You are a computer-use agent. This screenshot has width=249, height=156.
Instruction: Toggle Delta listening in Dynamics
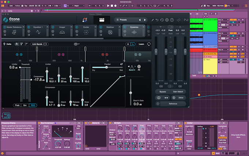tap(7, 44)
